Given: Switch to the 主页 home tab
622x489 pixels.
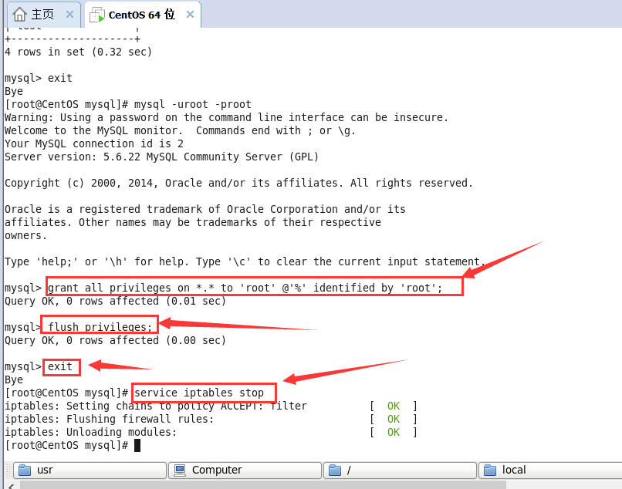Looking at the screenshot, I should (44, 15).
